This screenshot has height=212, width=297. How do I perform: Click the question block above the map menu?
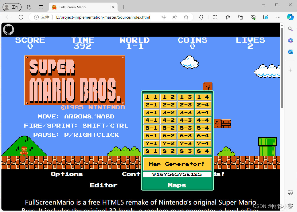pyautogui.click(x=208, y=87)
